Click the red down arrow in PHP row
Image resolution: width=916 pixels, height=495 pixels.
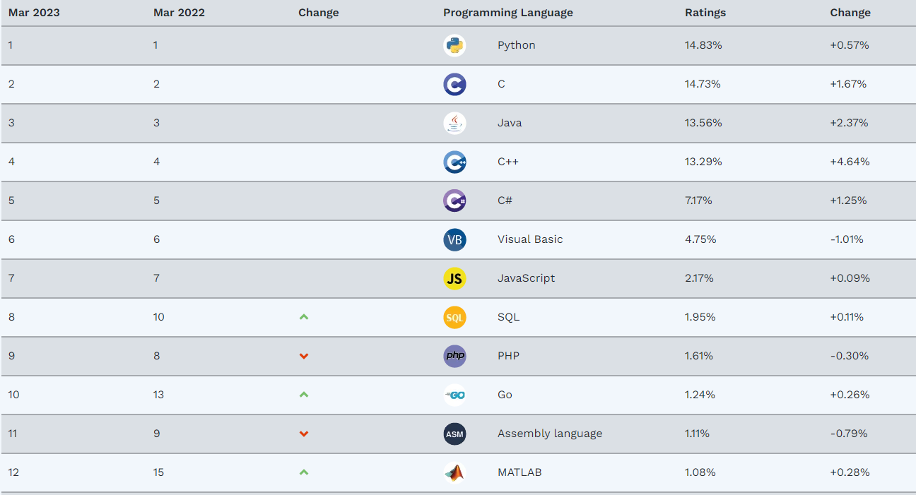pos(304,356)
